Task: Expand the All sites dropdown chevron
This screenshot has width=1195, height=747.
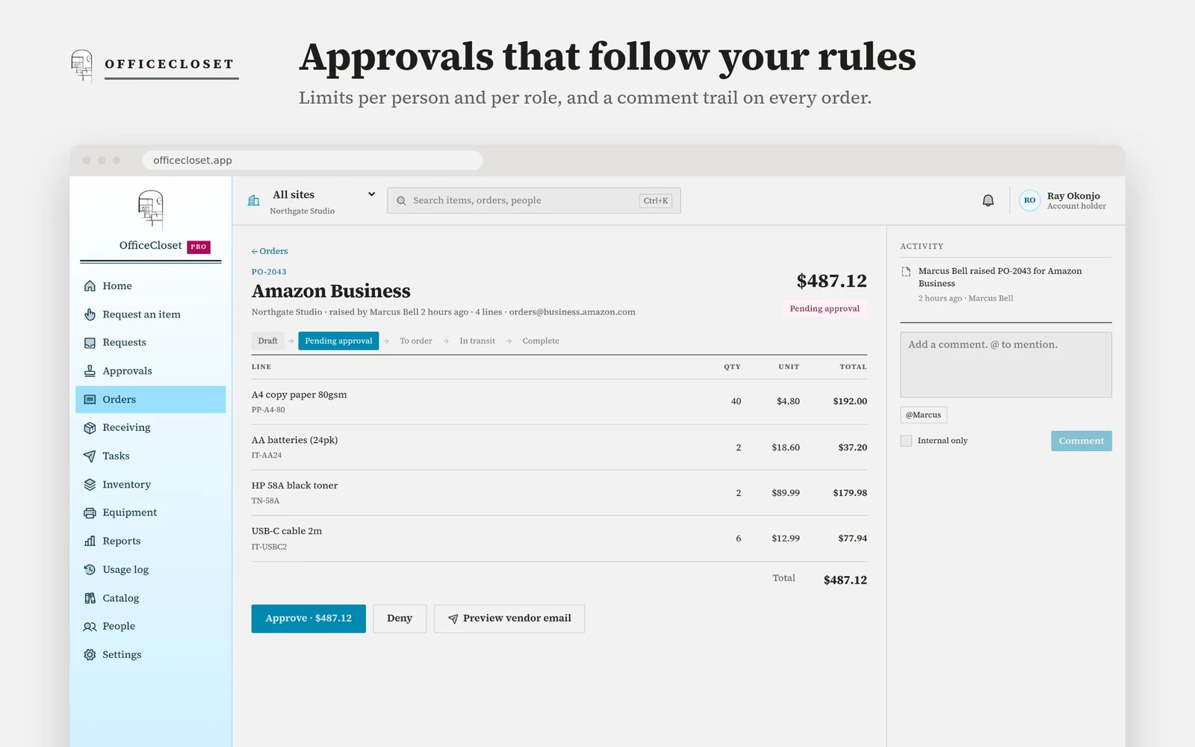Action: 371,194
